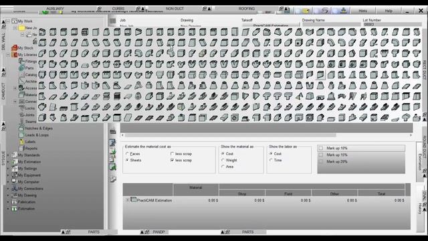This screenshot has height=241, width=428.
Task: Click the red My Stock icon
Action: tap(14, 48)
